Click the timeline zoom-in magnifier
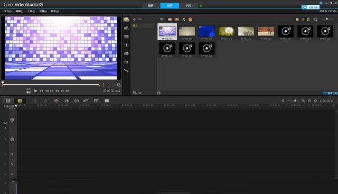Viewport: 338px width, 194px height. click(303, 101)
